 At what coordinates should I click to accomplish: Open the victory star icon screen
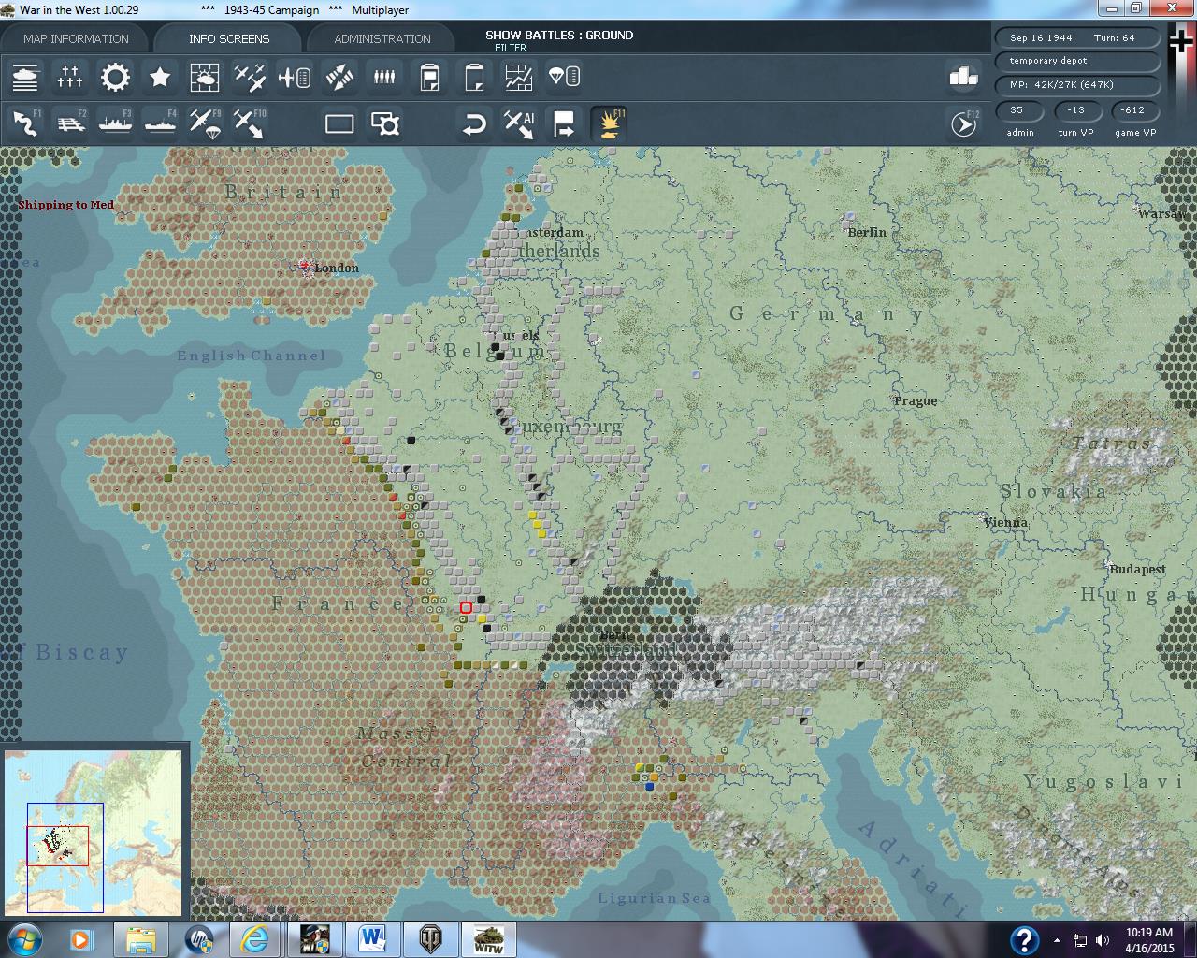coord(160,77)
